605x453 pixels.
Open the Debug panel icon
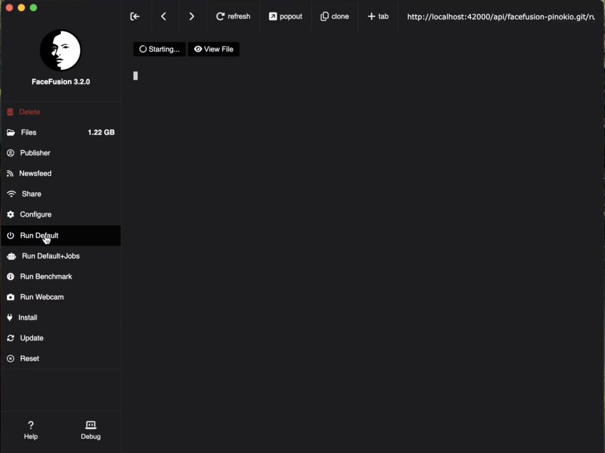click(90, 425)
